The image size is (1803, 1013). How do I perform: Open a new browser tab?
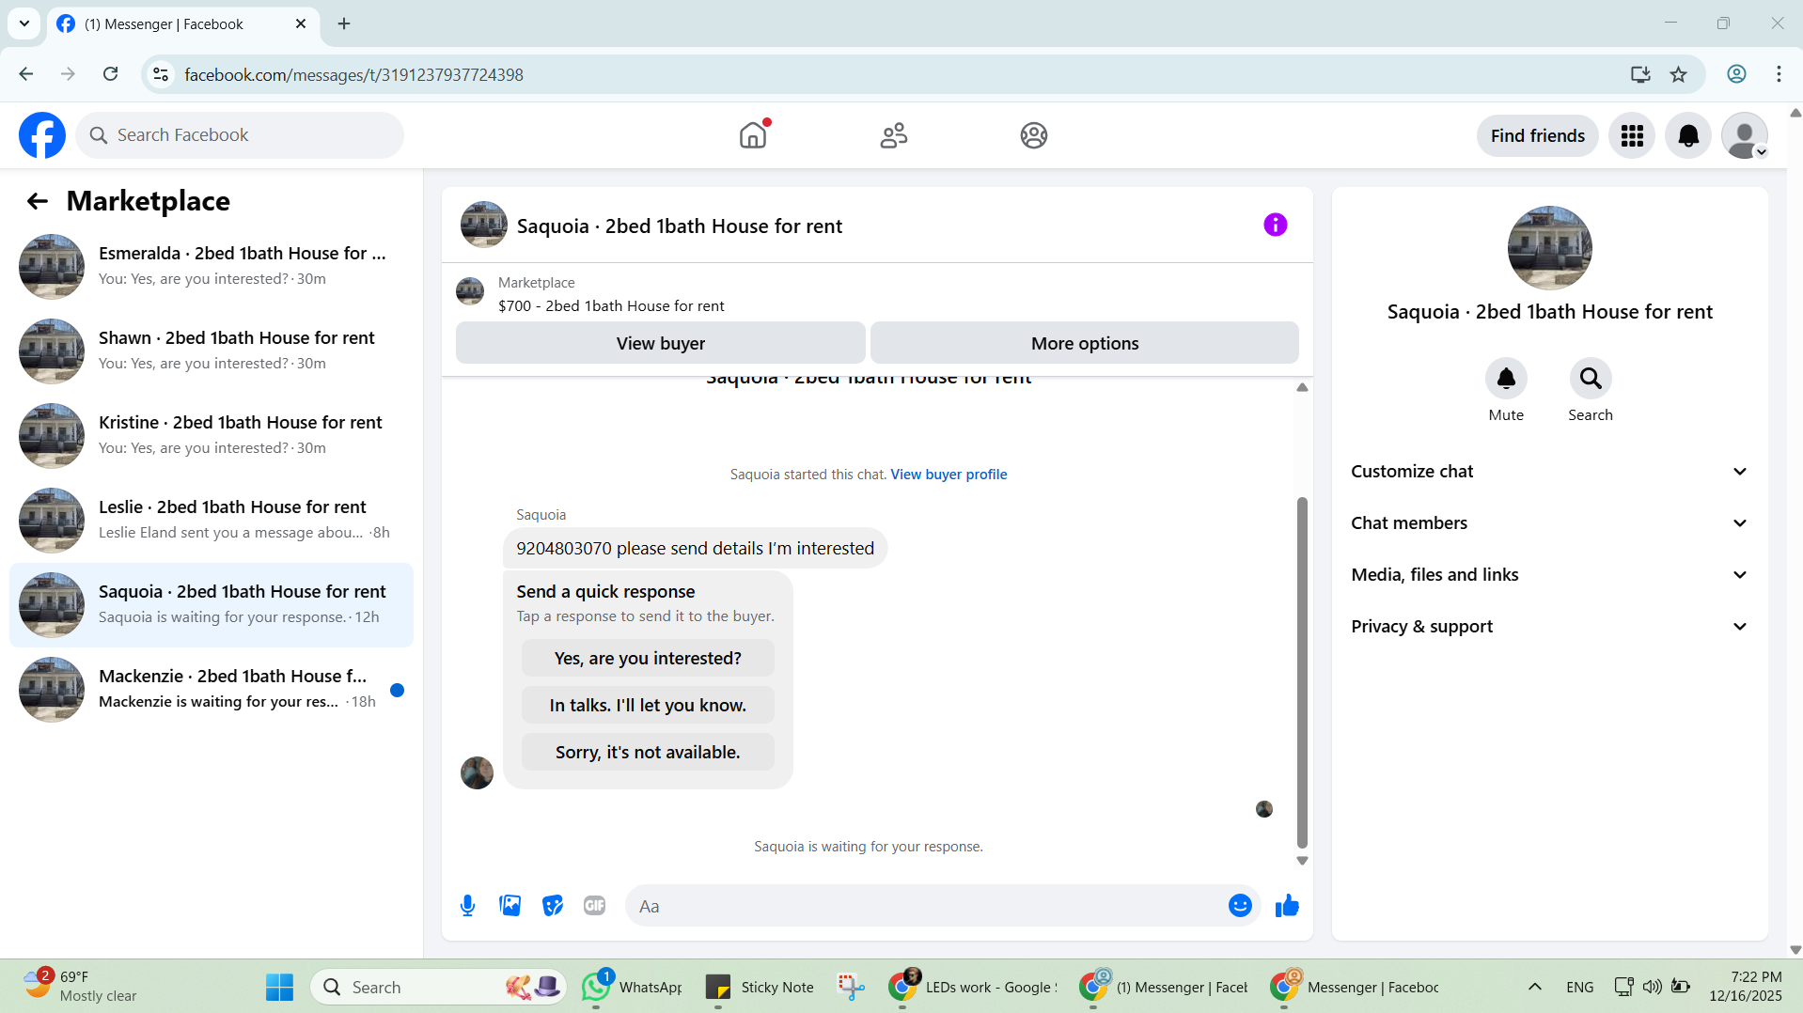(x=344, y=23)
